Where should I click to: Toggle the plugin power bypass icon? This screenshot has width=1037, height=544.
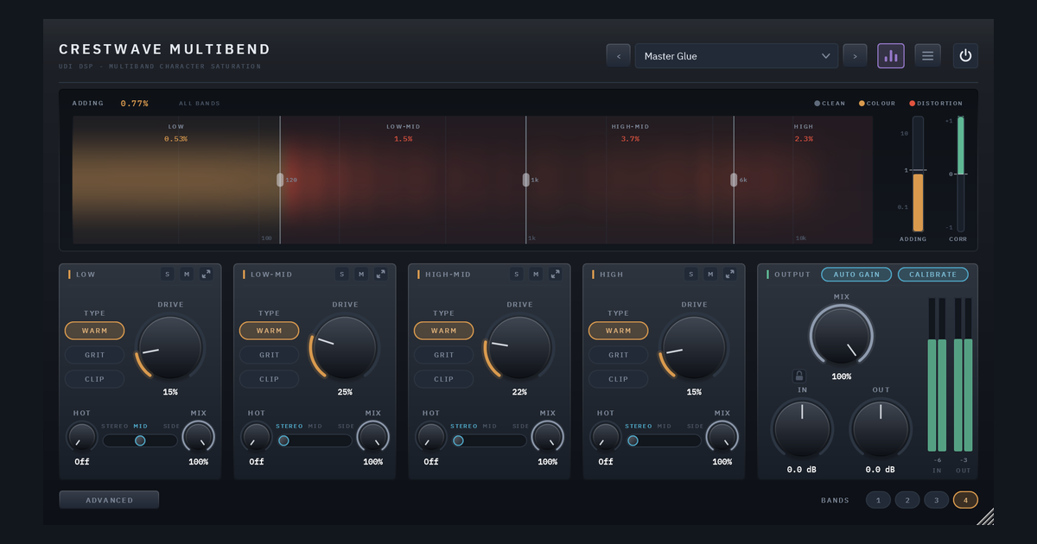pyautogui.click(x=965, y=56)
